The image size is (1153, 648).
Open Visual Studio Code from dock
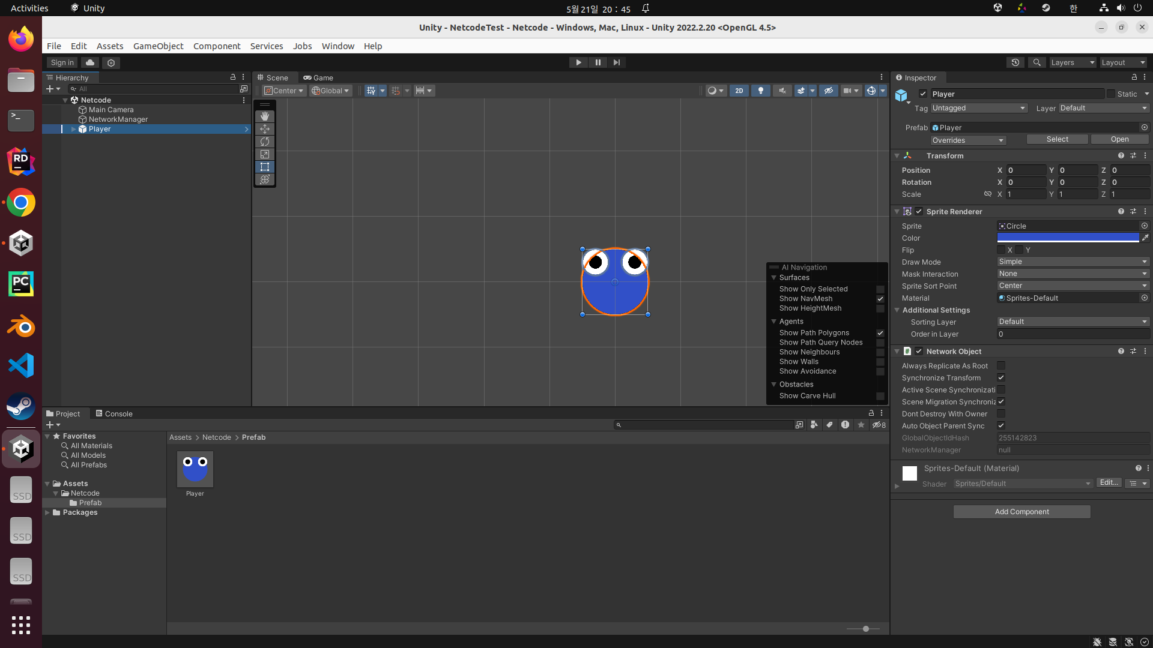point(21,365)
